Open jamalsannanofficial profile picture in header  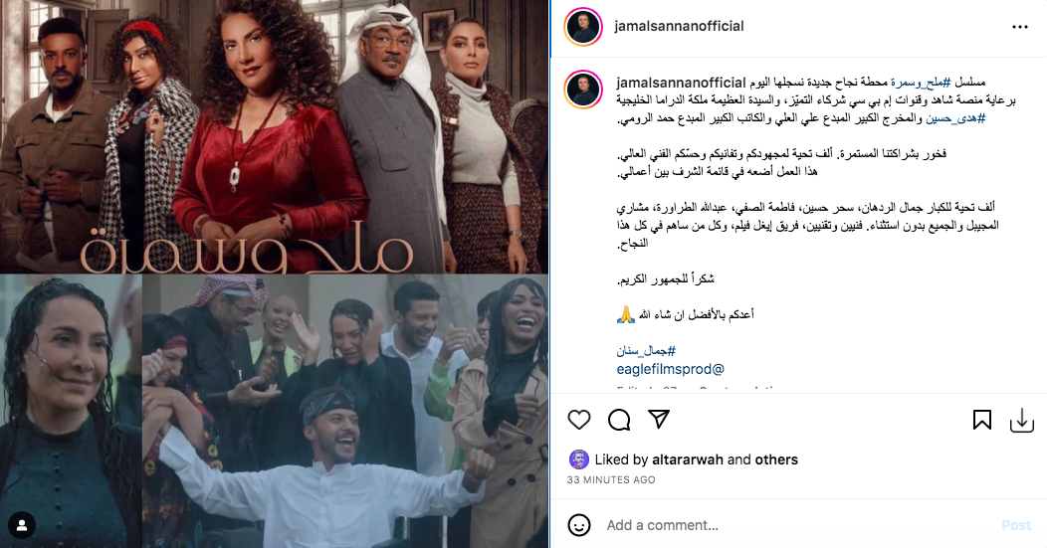[x=583, y=27]
